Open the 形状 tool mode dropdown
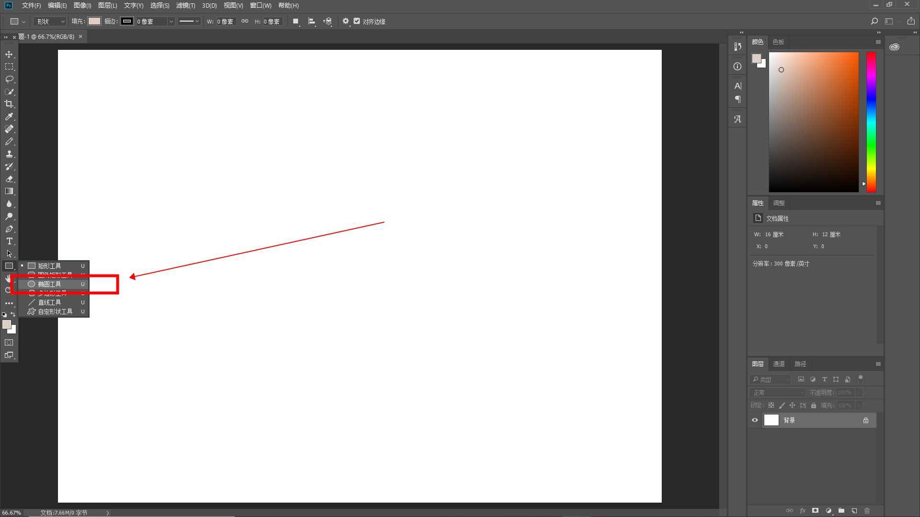The width and height of the screenshot is (920, 517). 50,22
